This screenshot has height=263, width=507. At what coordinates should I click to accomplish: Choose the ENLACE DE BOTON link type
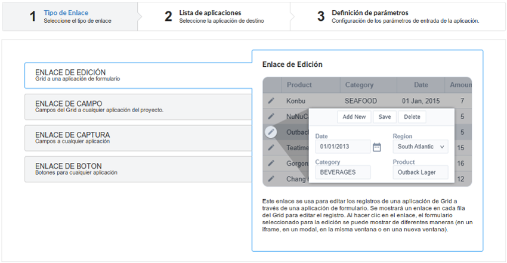(x=137, y=169)
